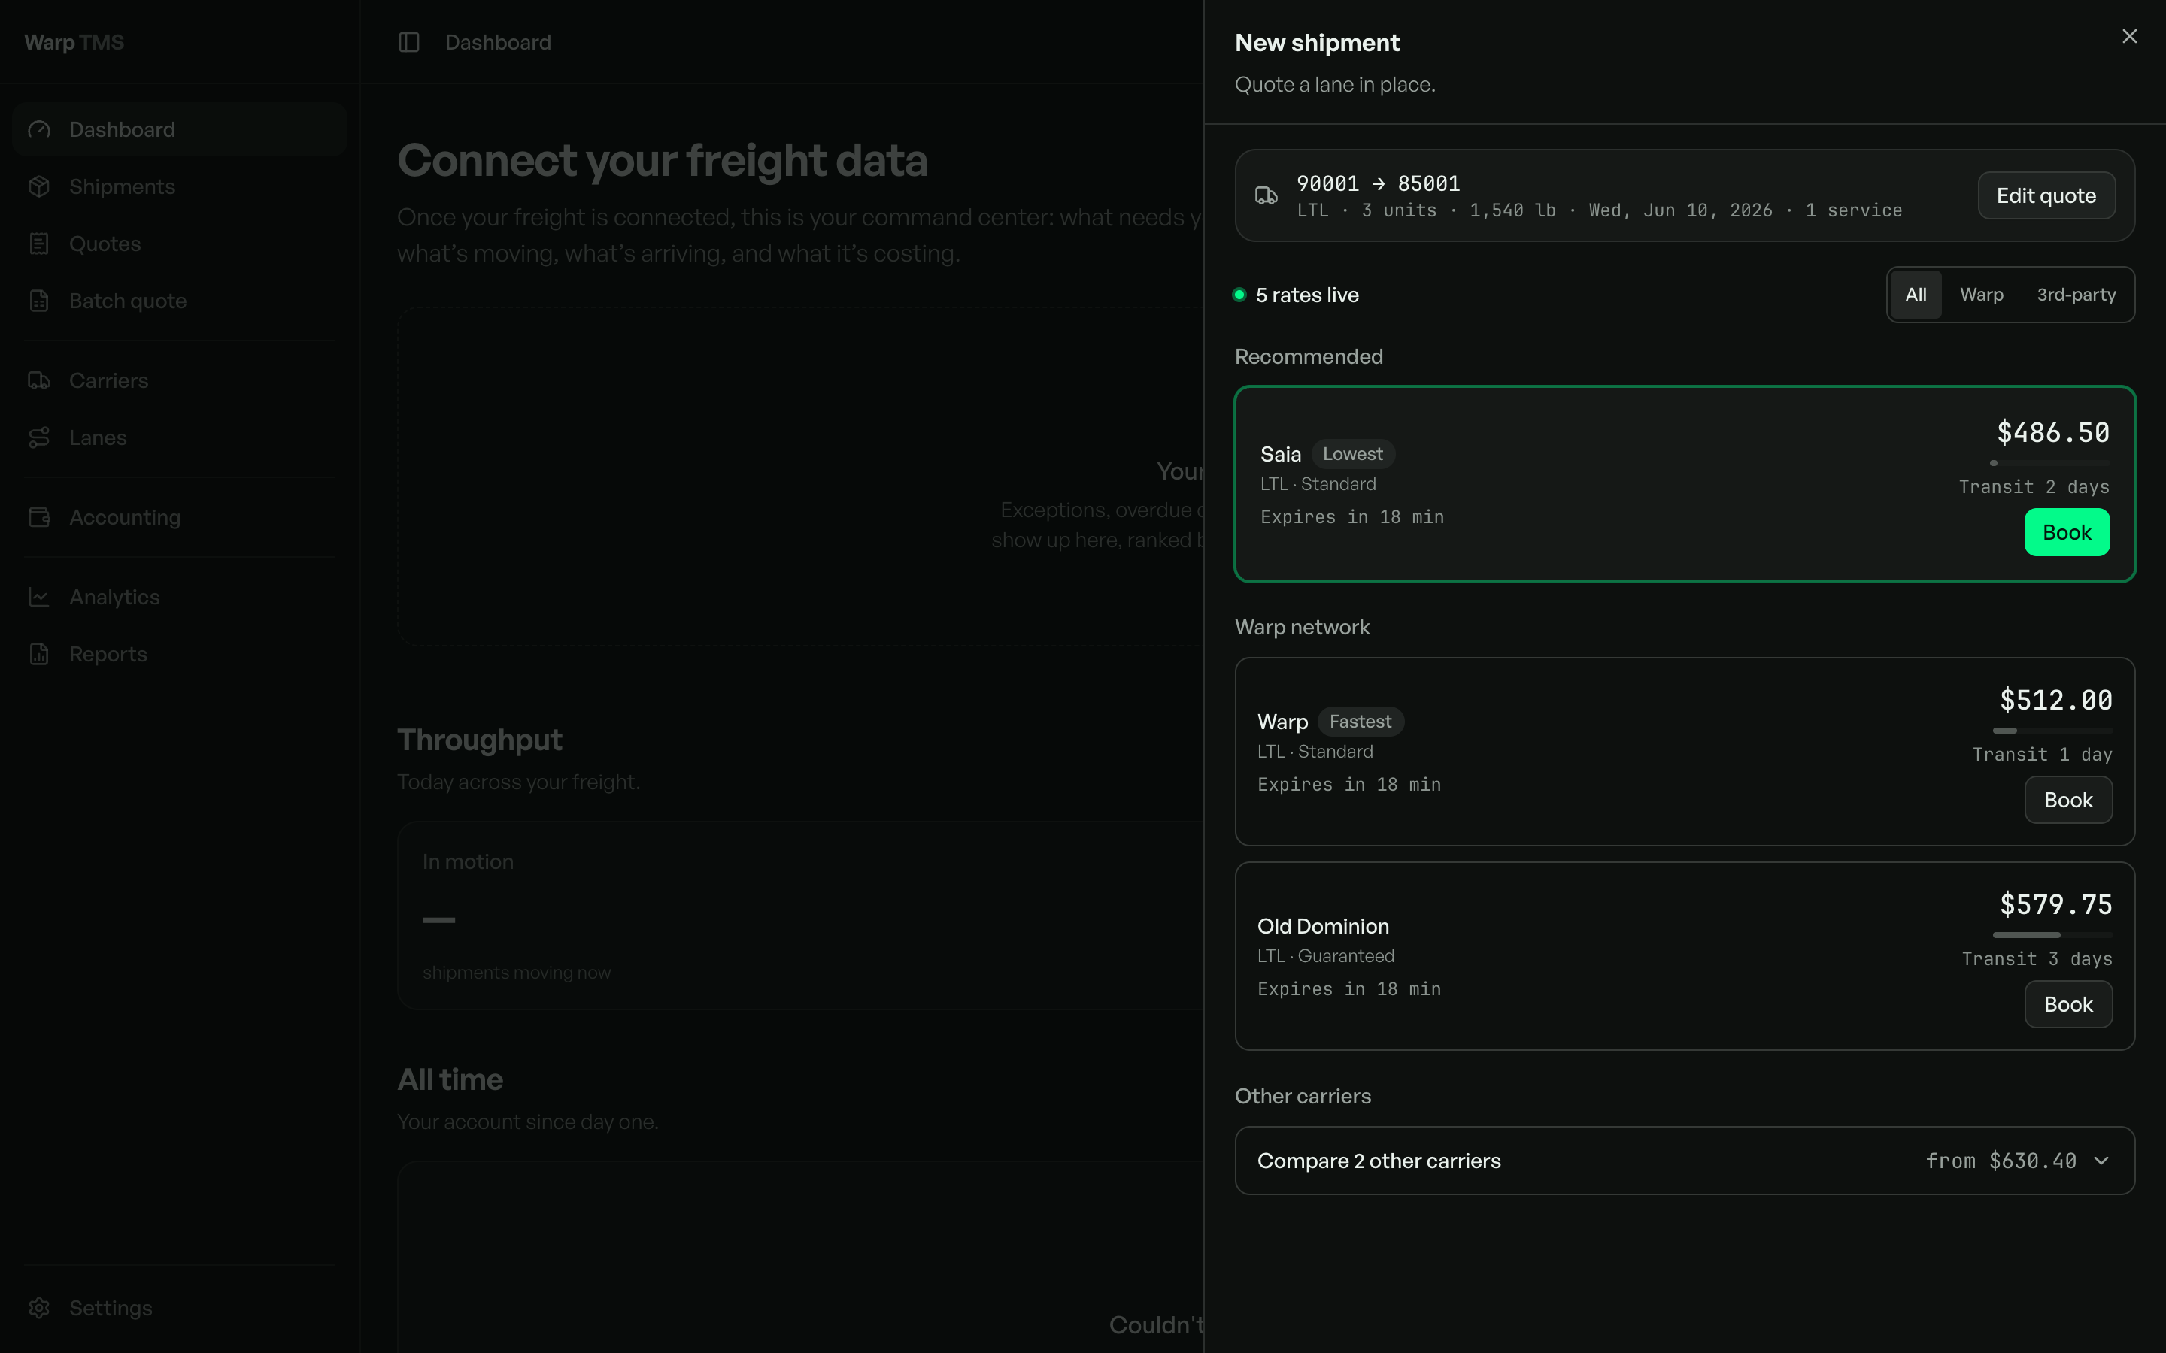Click the Quotes document icon

coord(39,244)
